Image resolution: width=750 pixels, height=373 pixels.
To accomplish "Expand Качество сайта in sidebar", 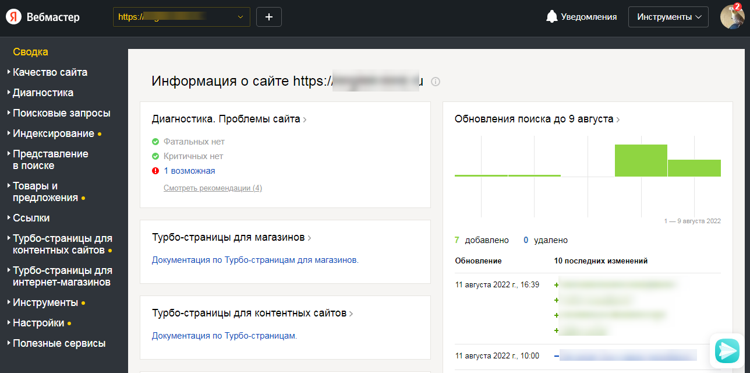I will click(50, 72).
